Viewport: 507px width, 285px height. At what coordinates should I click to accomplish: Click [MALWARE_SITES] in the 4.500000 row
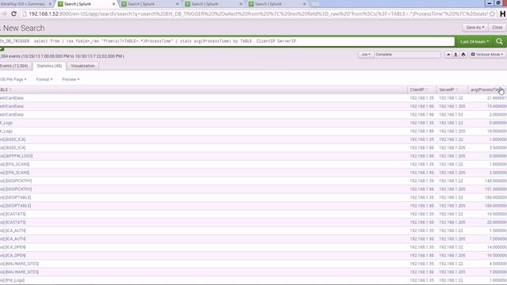click(x=19, y=264)
